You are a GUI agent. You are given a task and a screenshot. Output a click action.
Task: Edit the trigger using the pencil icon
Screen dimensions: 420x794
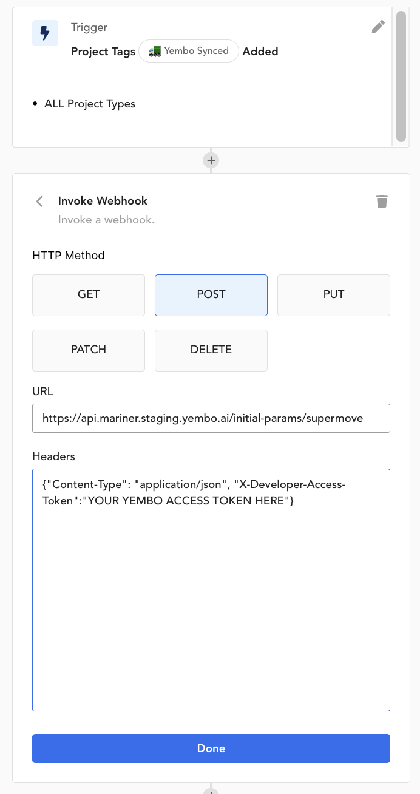(x=378, y=27)
